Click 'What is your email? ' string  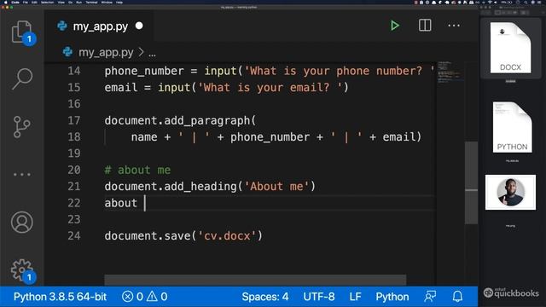(270, 87)
